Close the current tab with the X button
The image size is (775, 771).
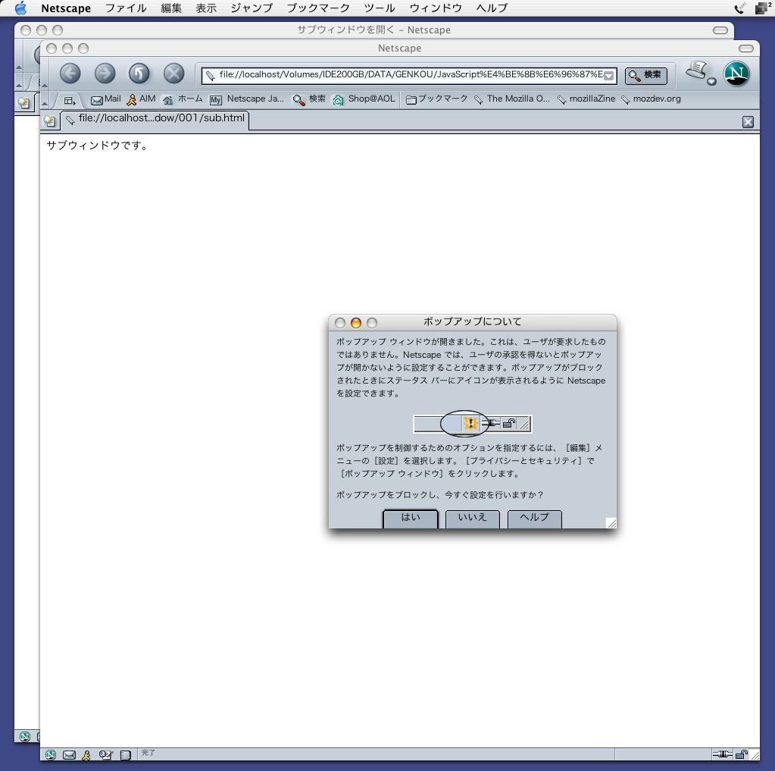tap(748, 121)
